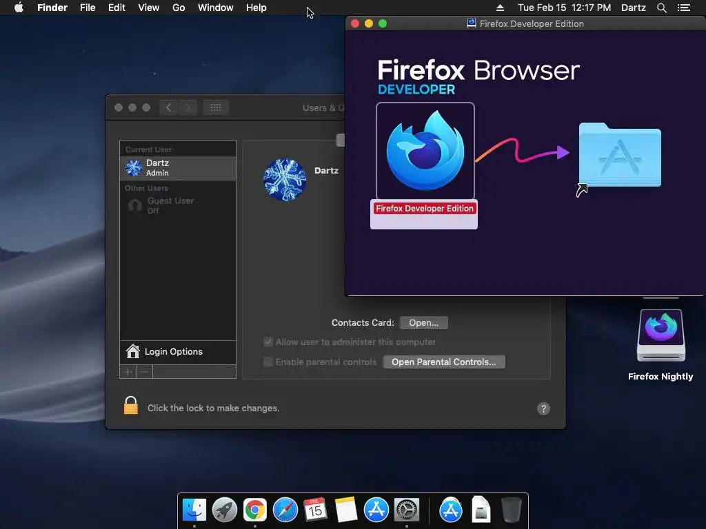This screenshot has width=706, height=529.
Task: Open Applications folder stack in Dock
Action: point(451,510)
